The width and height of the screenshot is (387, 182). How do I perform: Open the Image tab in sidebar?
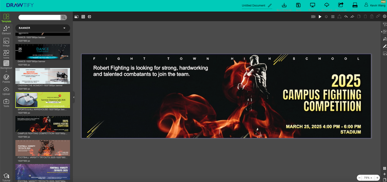[6, 43]
